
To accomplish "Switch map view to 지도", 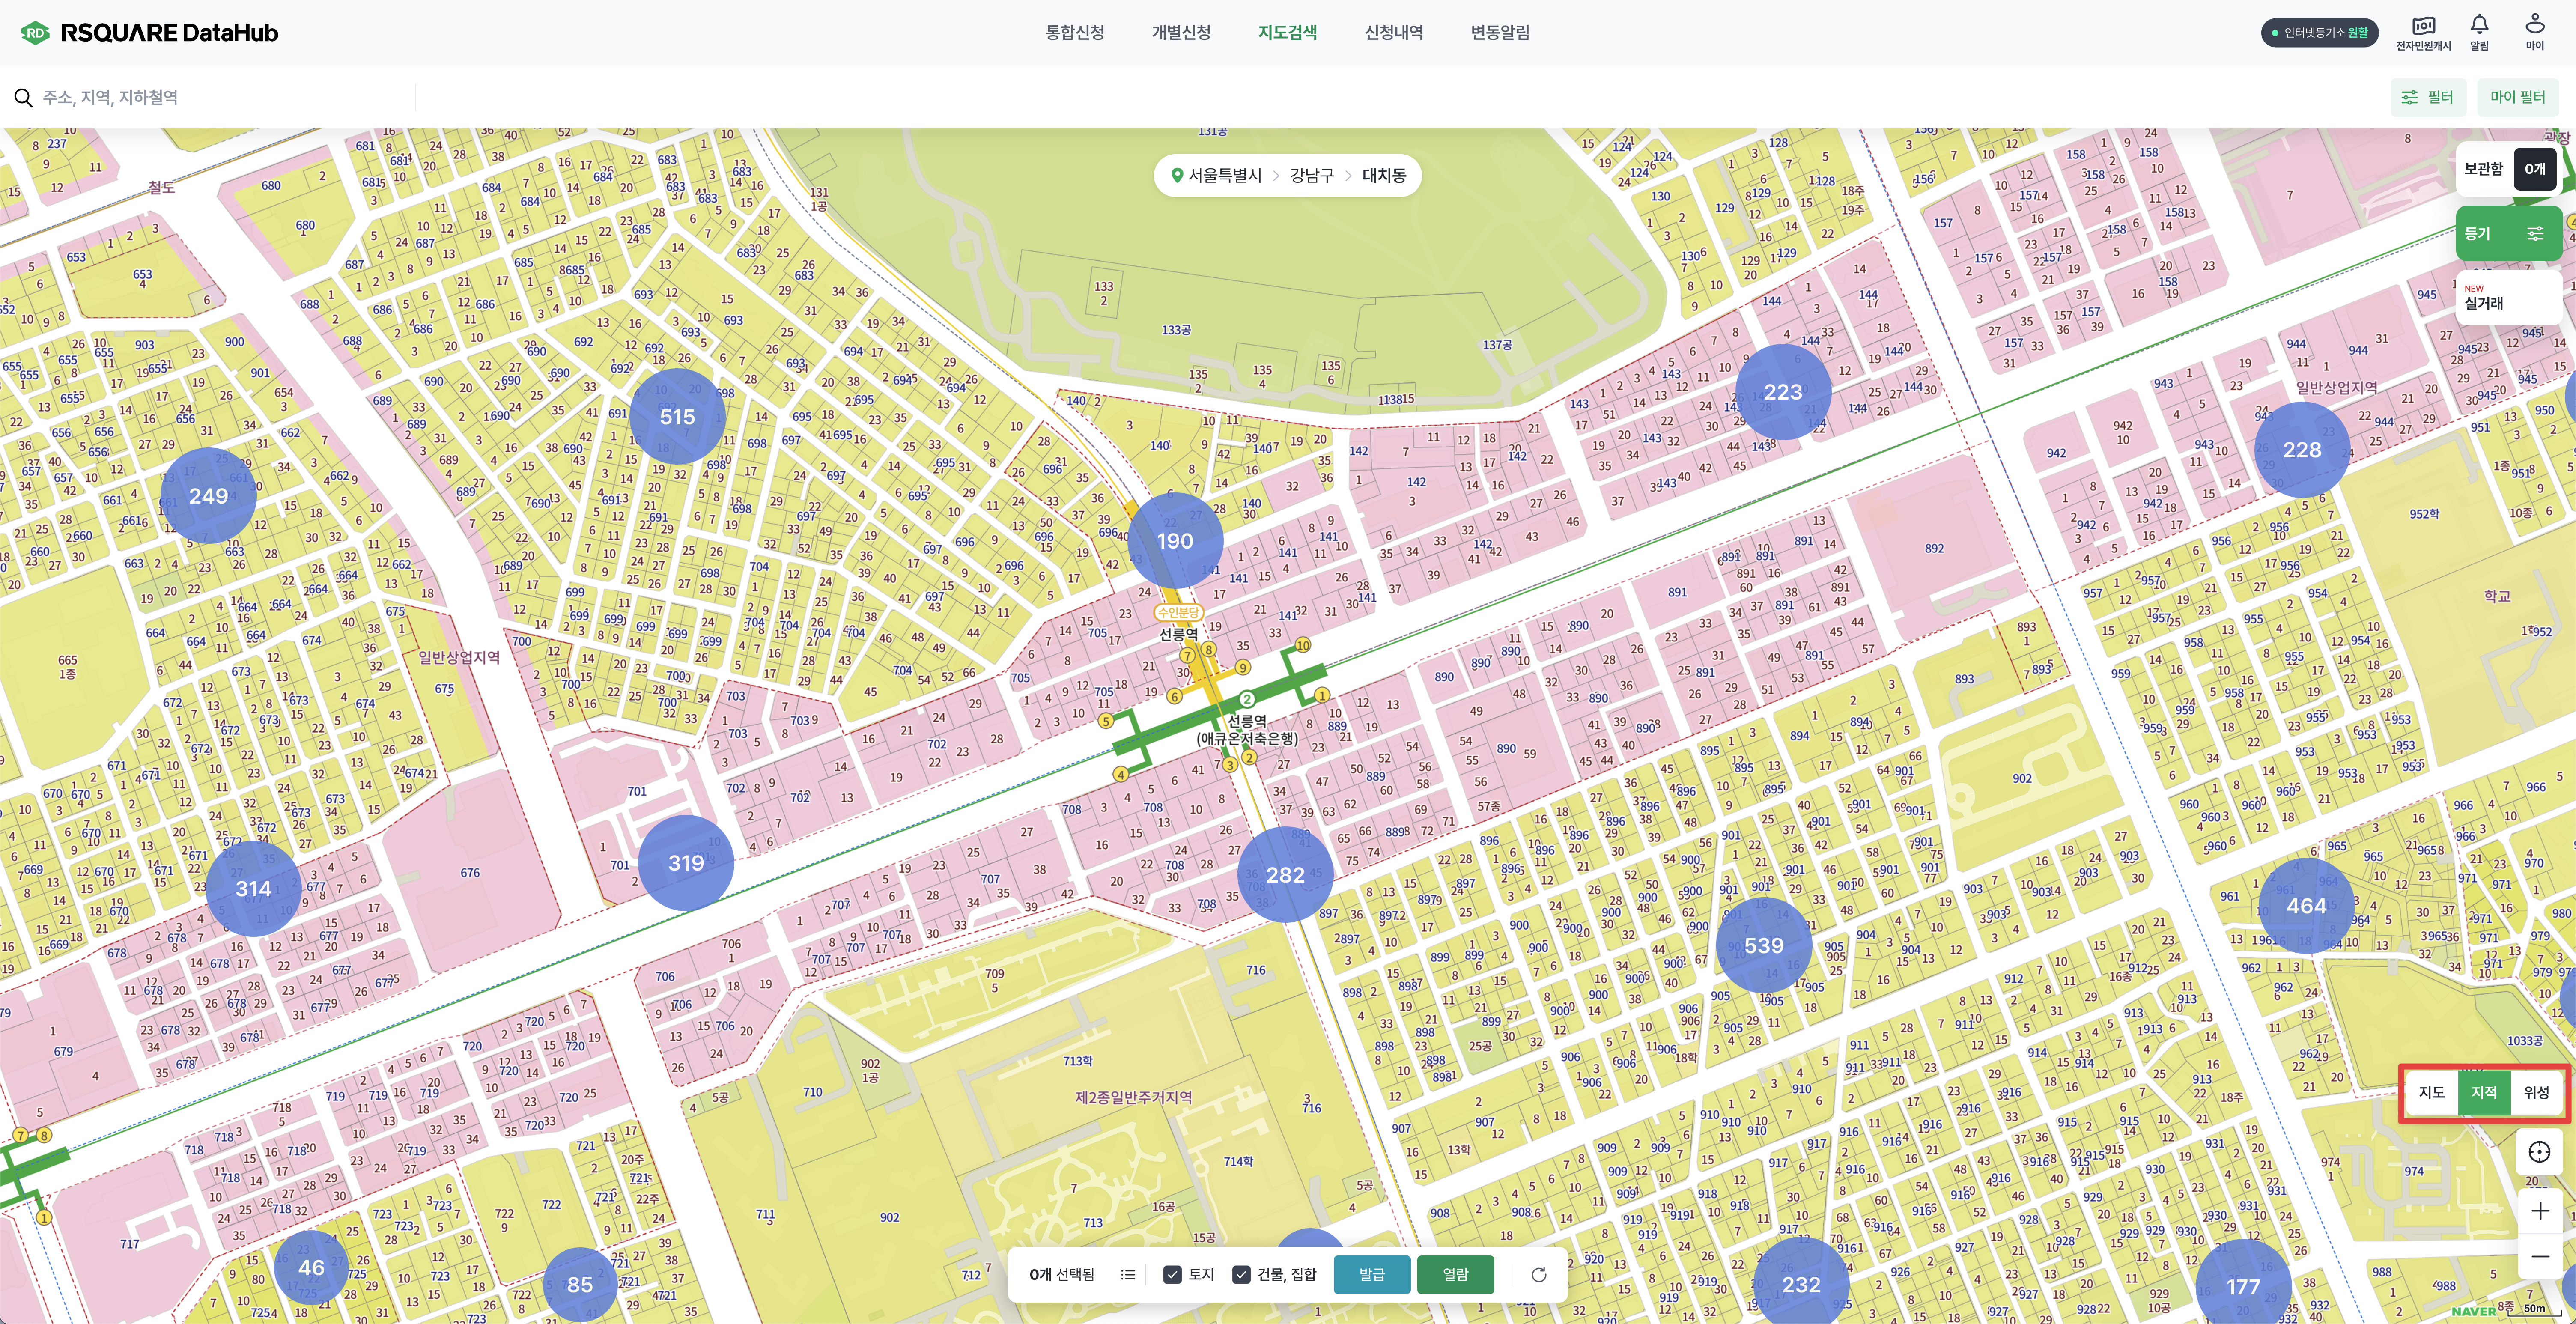I will 2432,1092.
